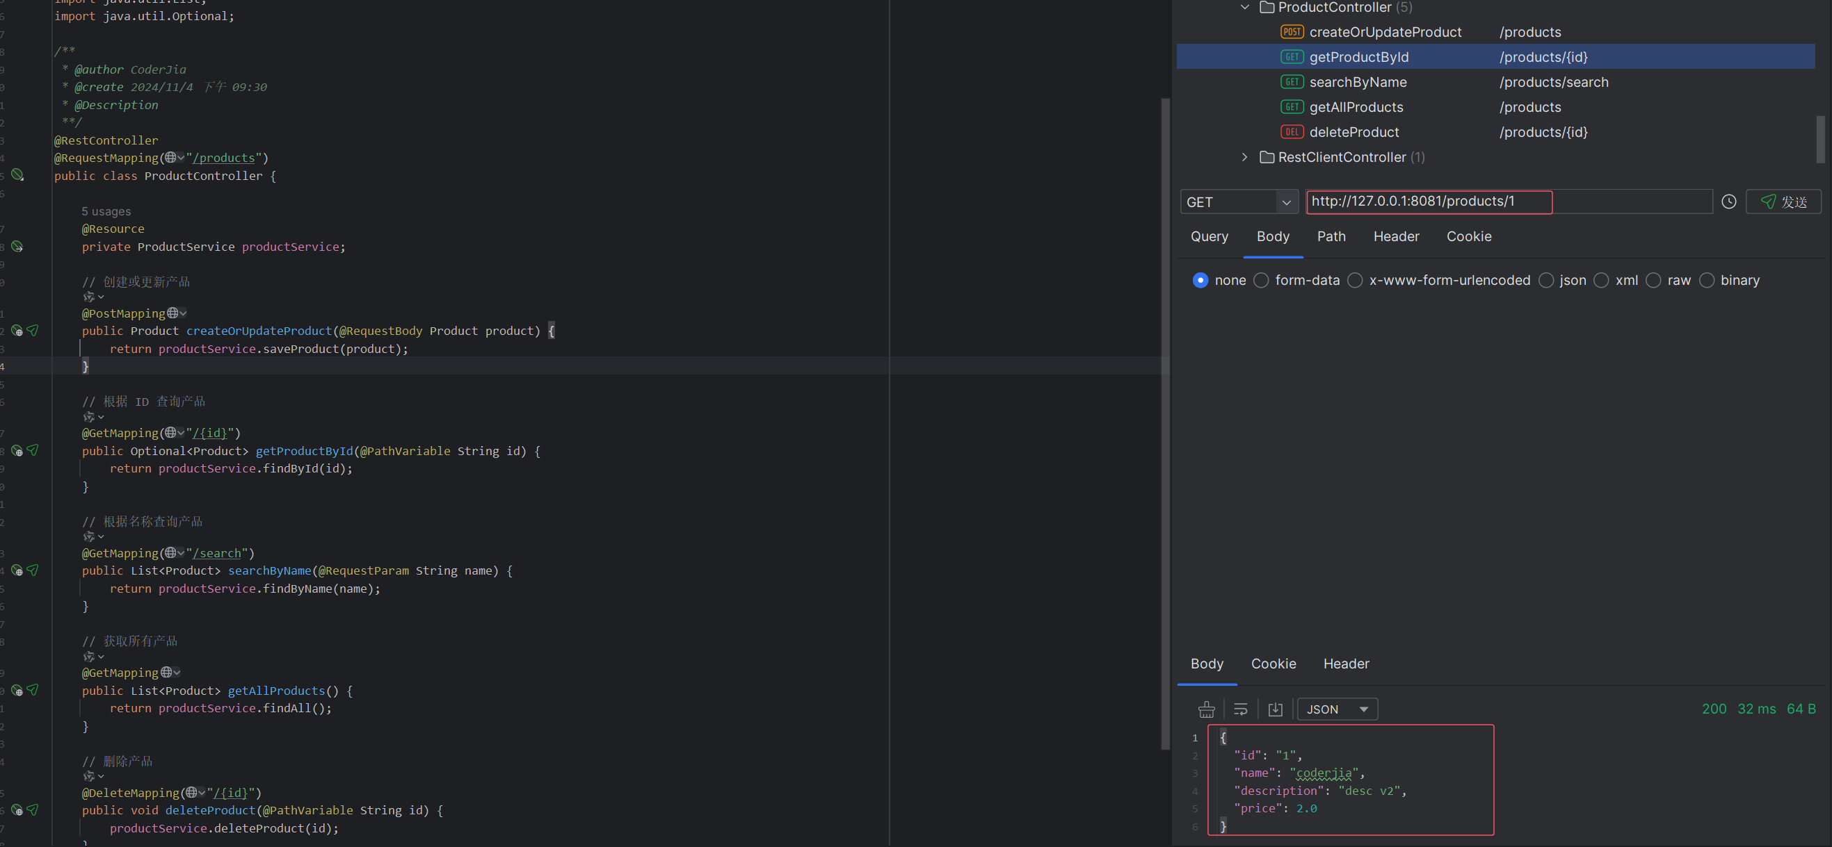This screenshot has width=1832, height=847.
Task: Open the GET HTTP method dropdown
Action: [x=1238, y=202]
